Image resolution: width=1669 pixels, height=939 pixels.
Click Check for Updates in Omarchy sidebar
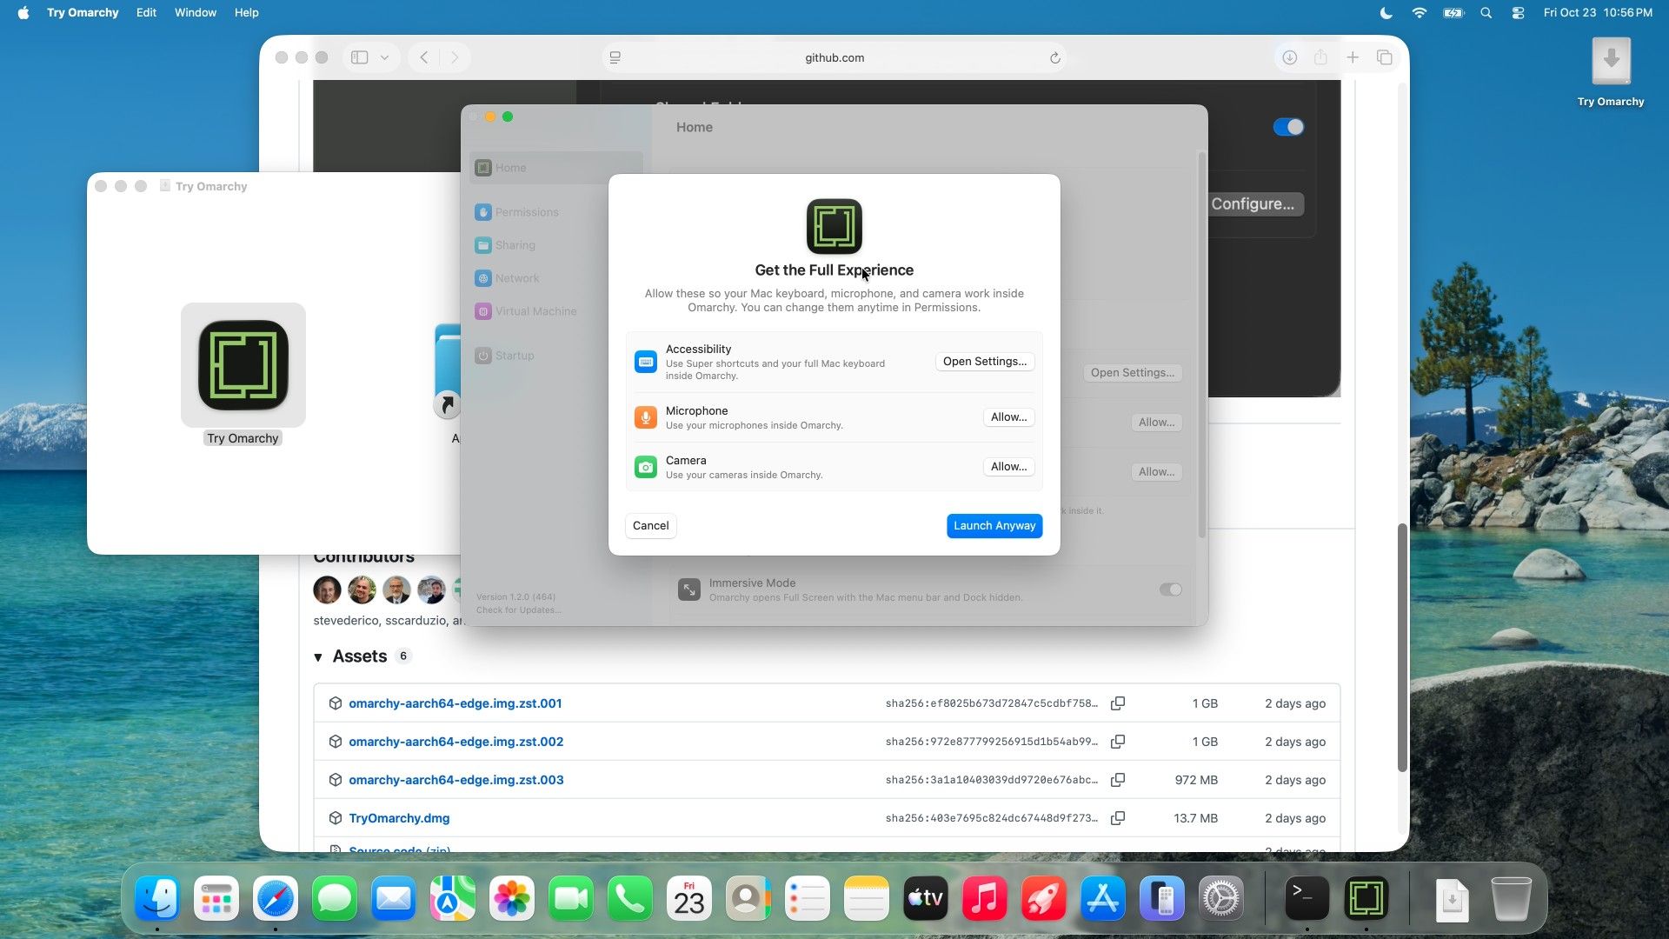[518, 610]
